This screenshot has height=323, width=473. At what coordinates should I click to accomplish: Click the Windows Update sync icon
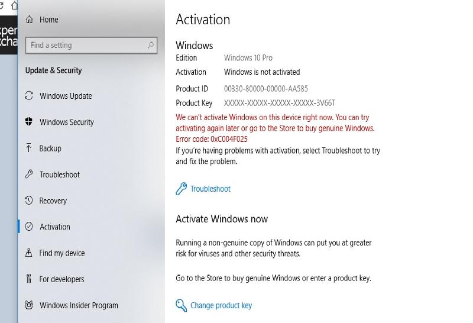pos(29,96)
